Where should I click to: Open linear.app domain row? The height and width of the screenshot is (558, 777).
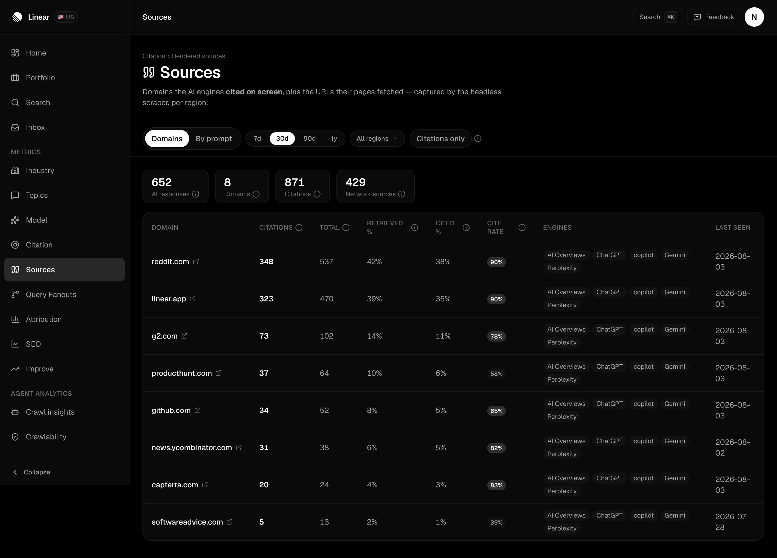coord(453,299)
